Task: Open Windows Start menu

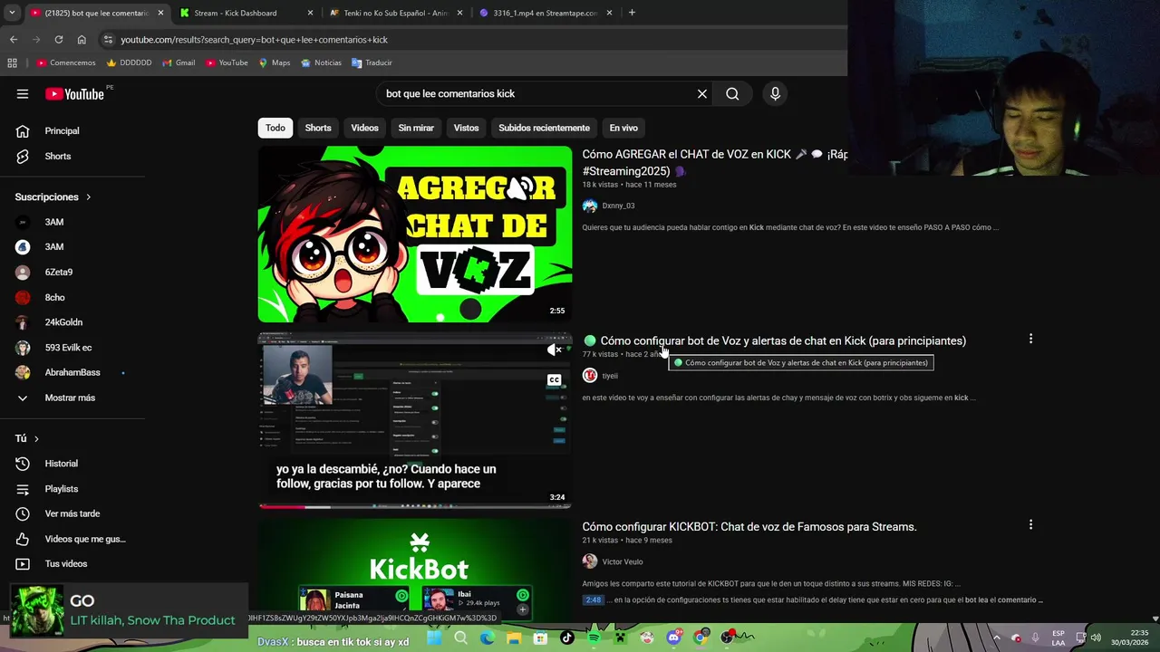Action: 434,638
